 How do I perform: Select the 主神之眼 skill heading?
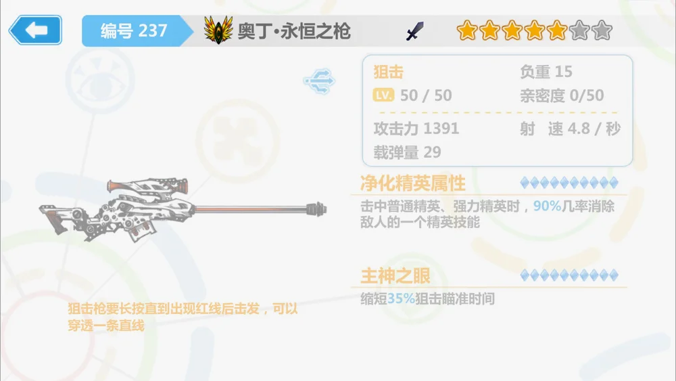tap(395, 276)
